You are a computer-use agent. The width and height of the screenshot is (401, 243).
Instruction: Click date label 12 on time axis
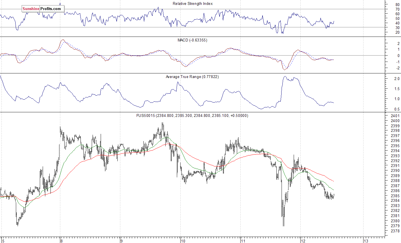(303, 241)
